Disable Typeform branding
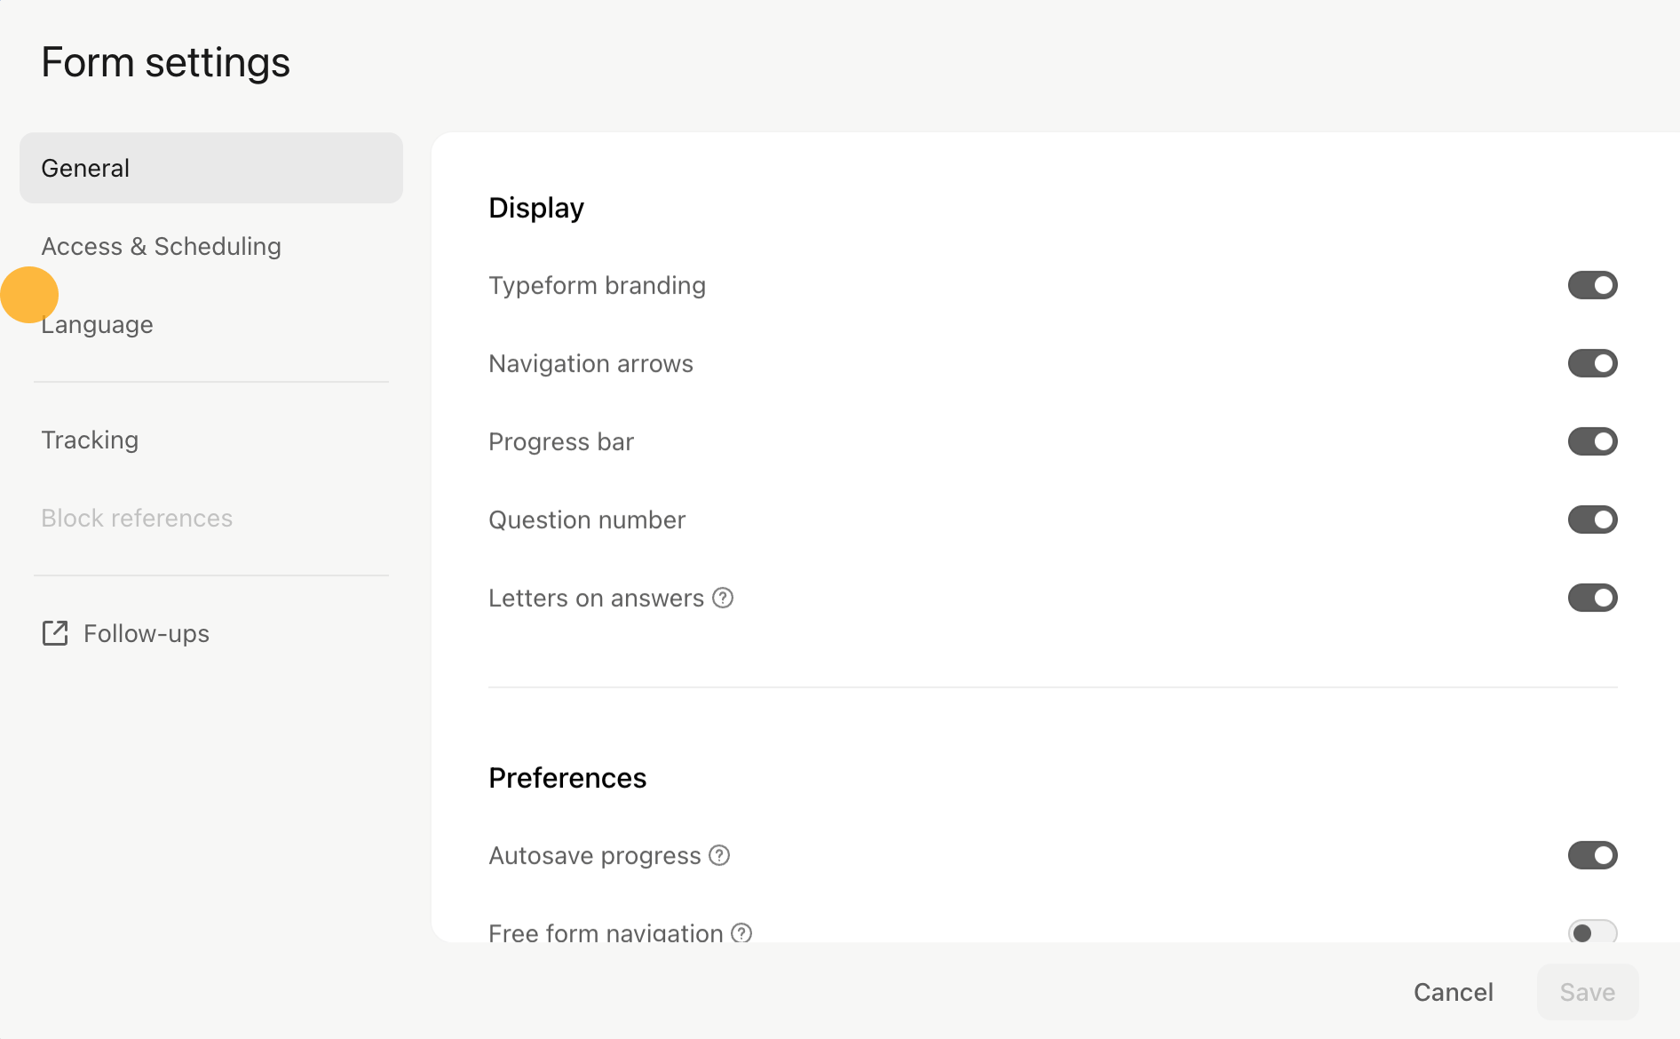Screen dimensions: 1680x1039 pos(1592,285)
